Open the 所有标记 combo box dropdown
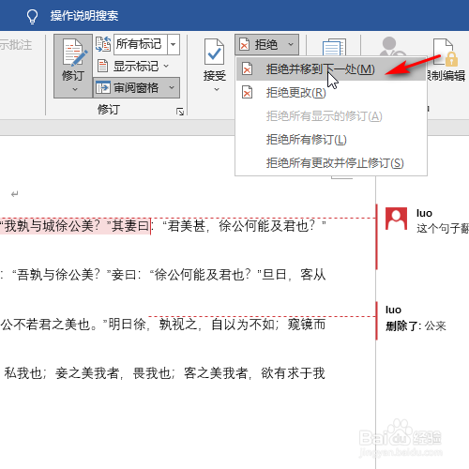 tap(174, 44)
